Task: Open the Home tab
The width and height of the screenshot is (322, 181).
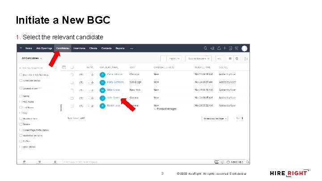Action: (x=29, y=48)
